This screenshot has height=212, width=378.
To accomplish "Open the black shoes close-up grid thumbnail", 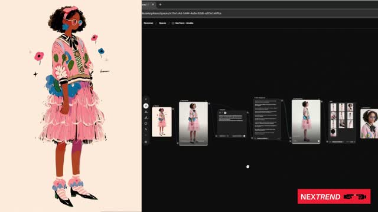I will click(x=341, y=124).
